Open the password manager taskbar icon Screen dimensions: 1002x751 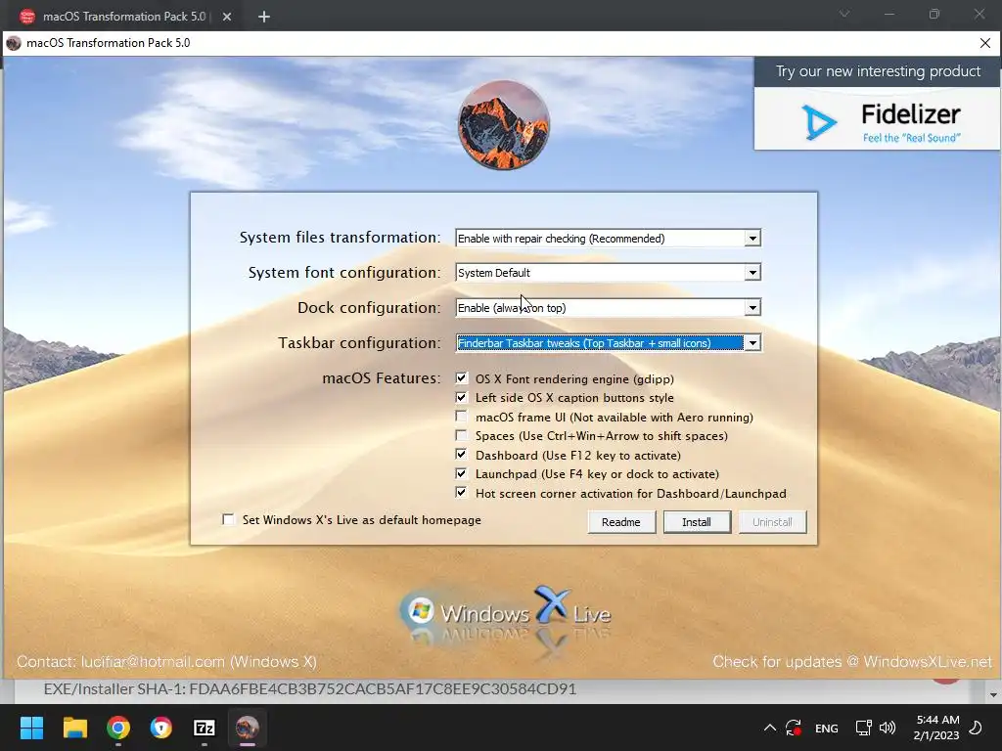161,728
